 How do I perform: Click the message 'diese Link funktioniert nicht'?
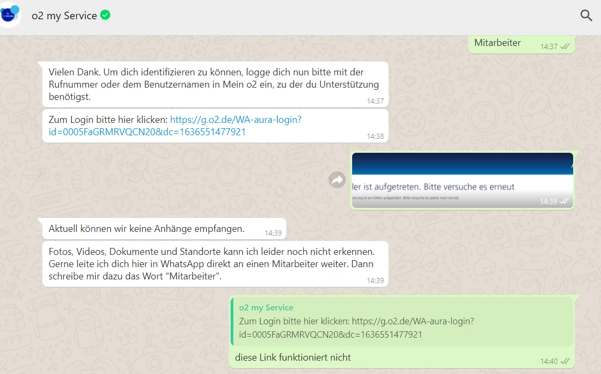click(x=293, y=357)
